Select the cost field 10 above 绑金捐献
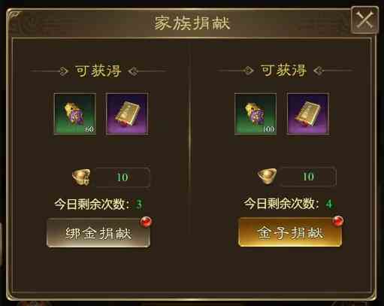This screenshot has width=384, height=306. (x=122, y=177)
